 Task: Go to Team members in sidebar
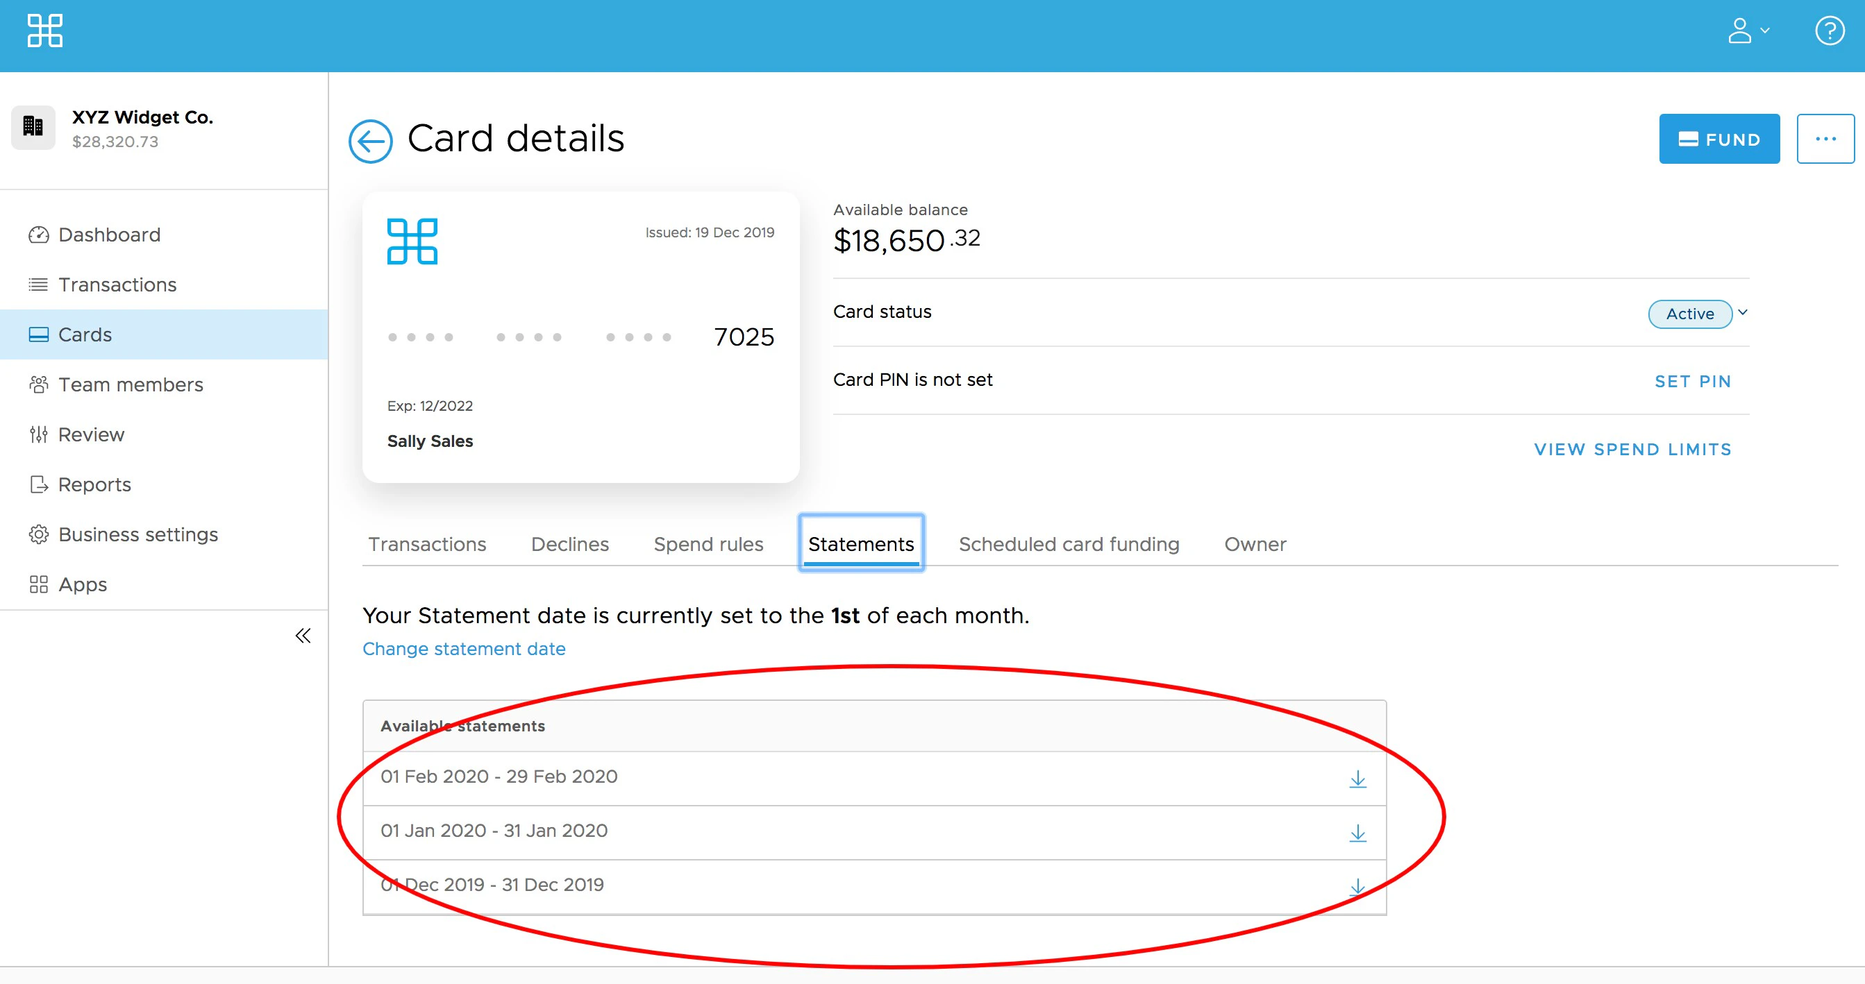(131, 385)
